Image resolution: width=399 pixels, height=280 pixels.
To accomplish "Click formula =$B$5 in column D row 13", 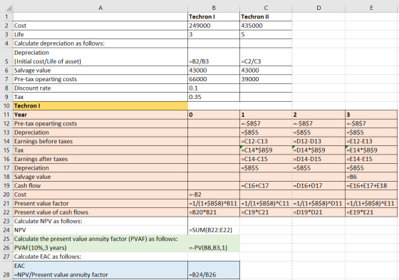I will point(318,133).
